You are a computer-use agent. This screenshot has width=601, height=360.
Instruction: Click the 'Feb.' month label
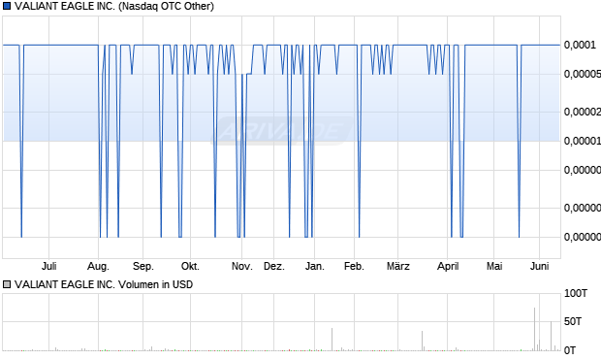pos(354,266)
